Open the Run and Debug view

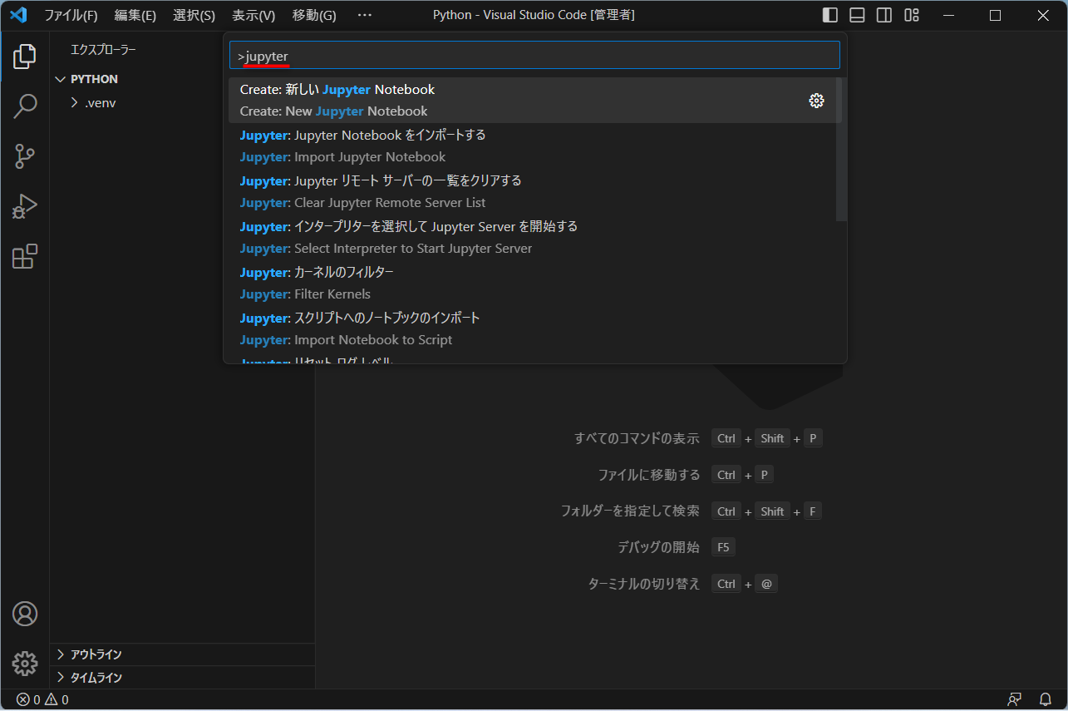[25, 206]
